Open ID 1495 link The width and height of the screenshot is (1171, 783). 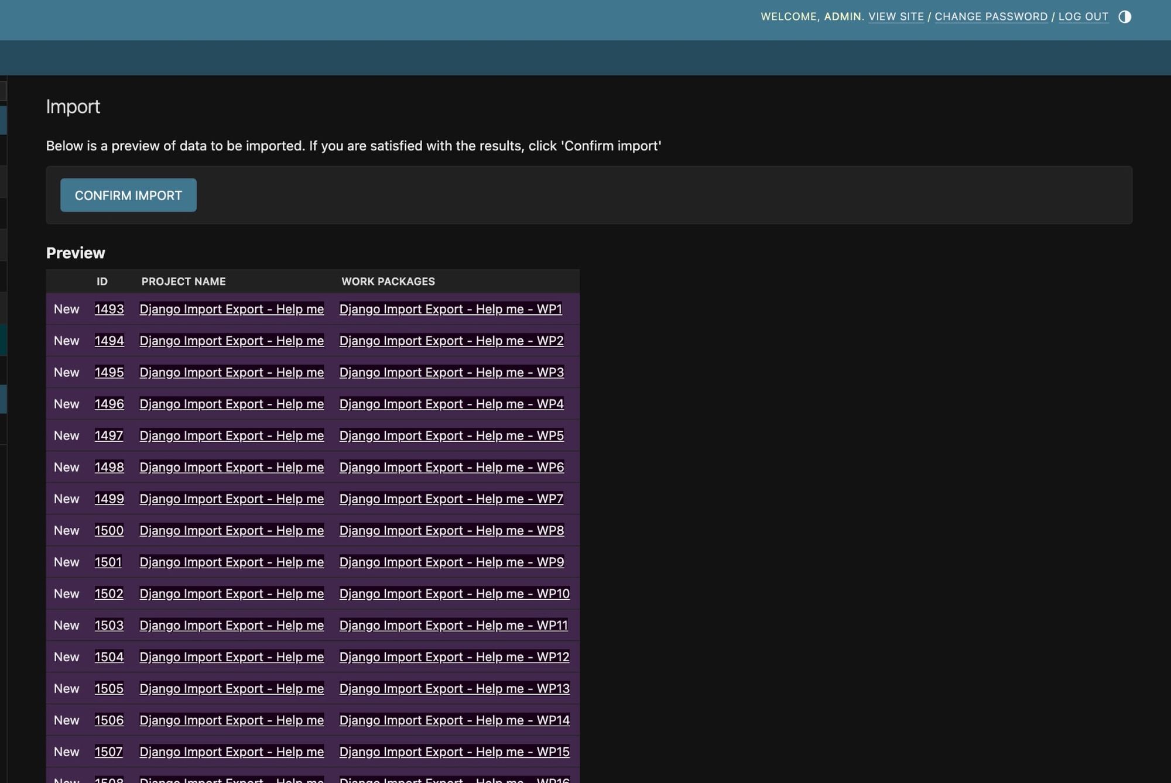point(109,372)
